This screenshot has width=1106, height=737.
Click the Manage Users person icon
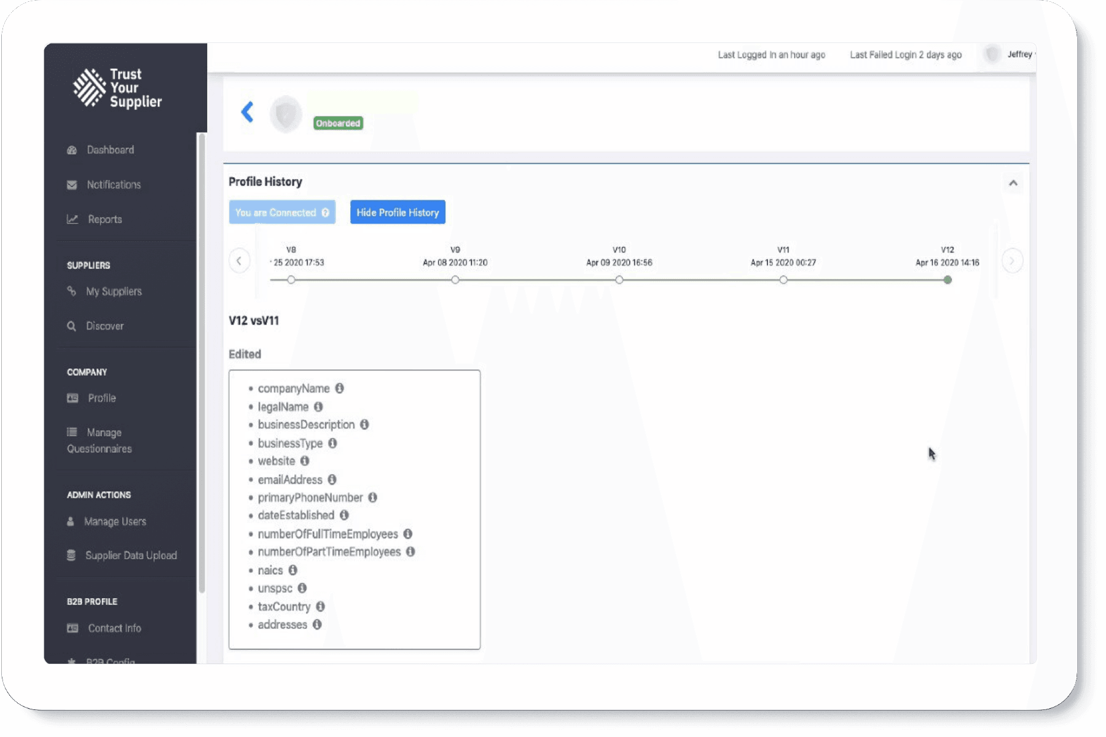pos(71,521)
